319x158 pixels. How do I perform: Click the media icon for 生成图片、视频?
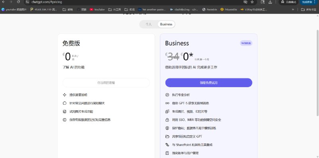(x=167, y=111)
